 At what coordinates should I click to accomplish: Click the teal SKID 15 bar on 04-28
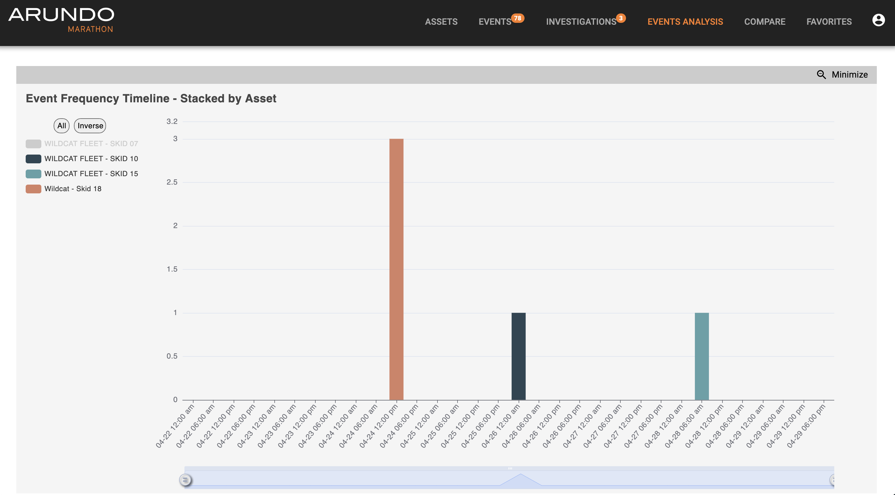(x=701, y=356)
